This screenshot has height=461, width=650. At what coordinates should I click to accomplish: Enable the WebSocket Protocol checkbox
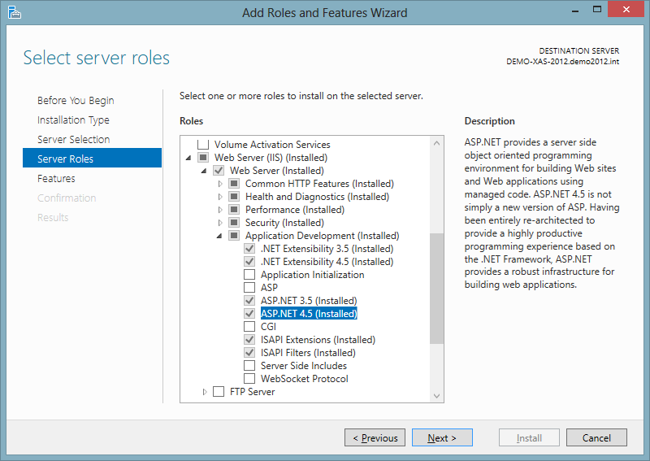(x=249, y=378)
